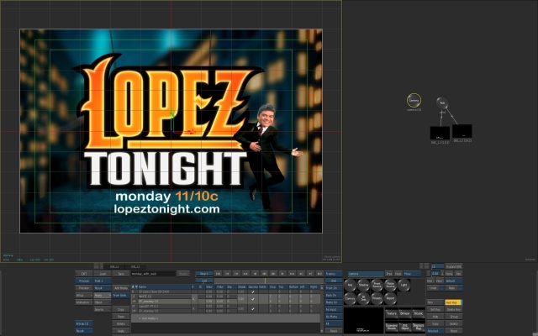Open the Setup dropdown
Screen dimensions: 538x336
[84, 295]
